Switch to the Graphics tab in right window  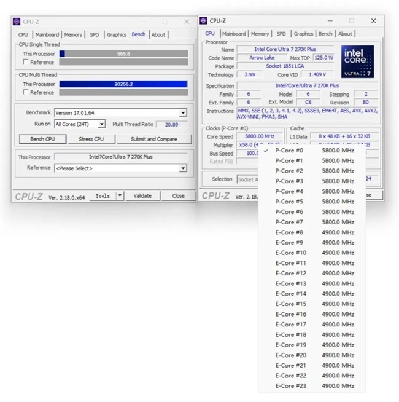[303, 34]
